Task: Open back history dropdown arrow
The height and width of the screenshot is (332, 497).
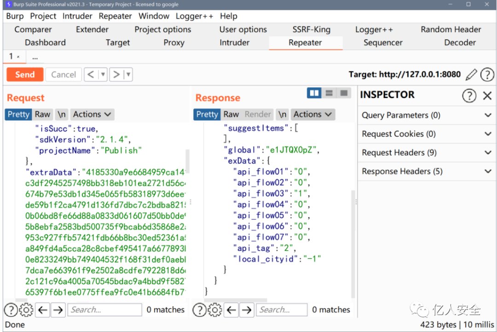Action: pos(103,75)
